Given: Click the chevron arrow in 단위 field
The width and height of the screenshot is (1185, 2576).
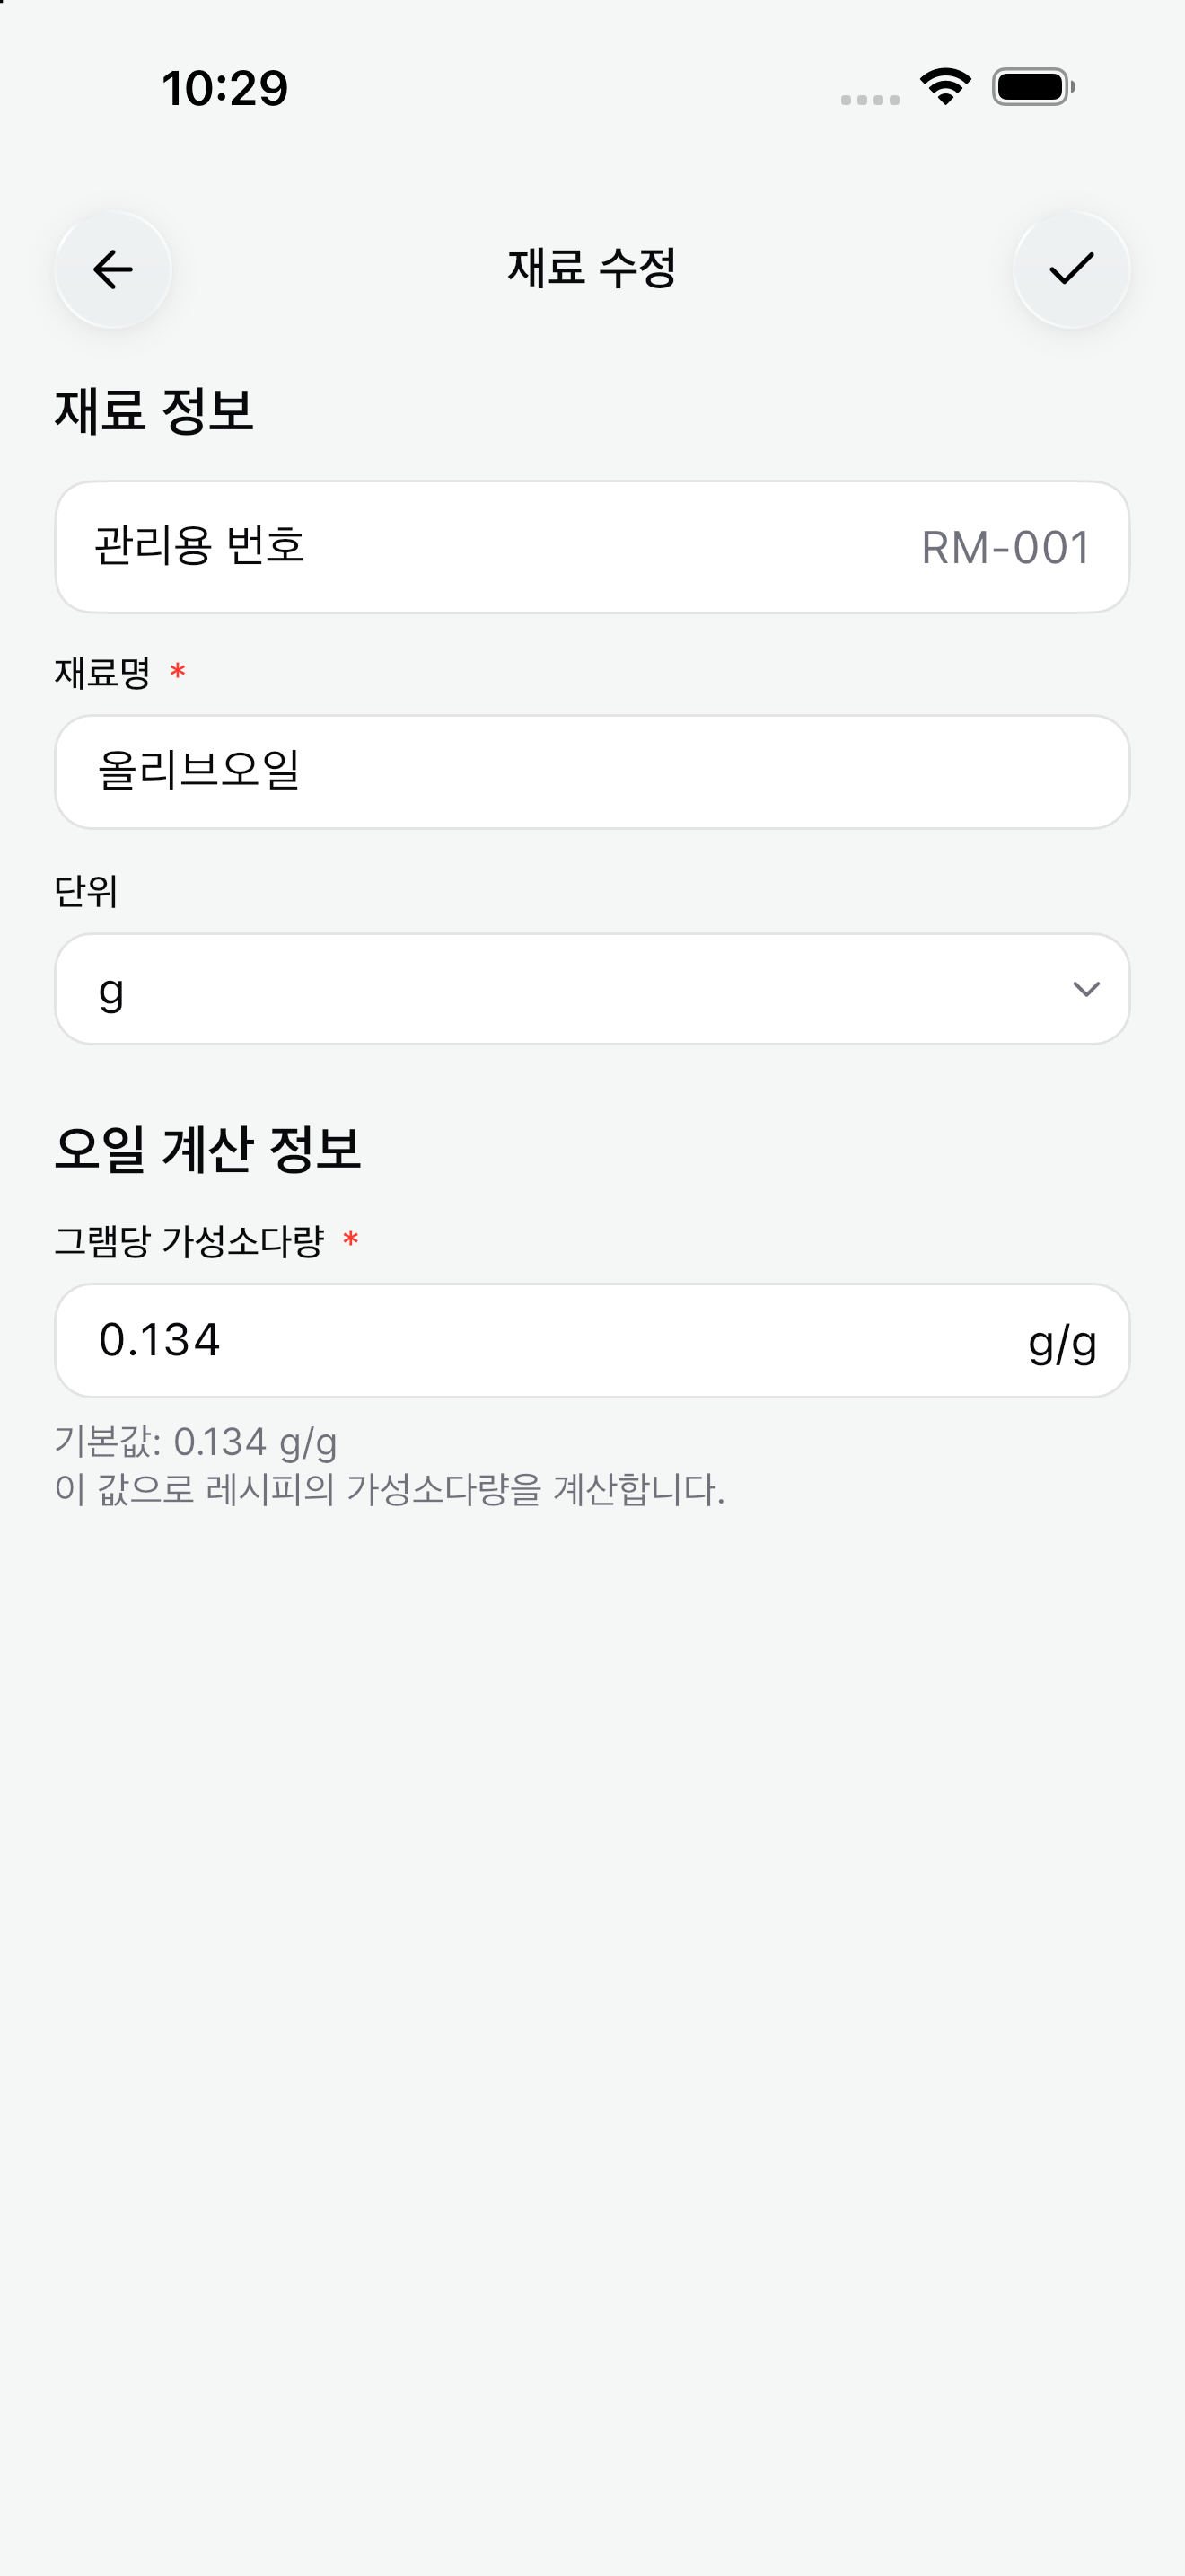Looking at the screenshot, I should (x=1086, y=989).
